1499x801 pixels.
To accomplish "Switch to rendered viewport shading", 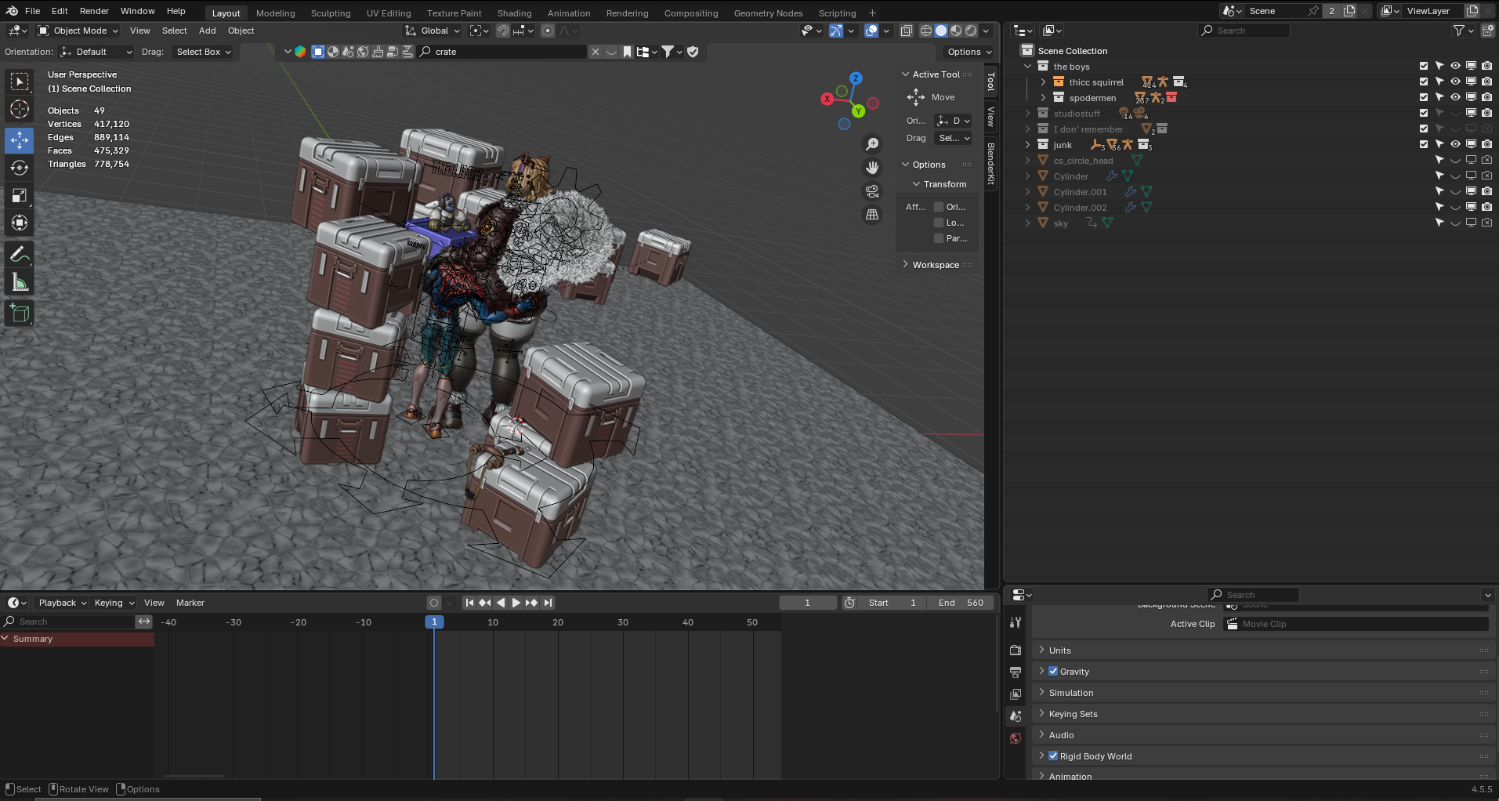I will [x=971, y=31].
